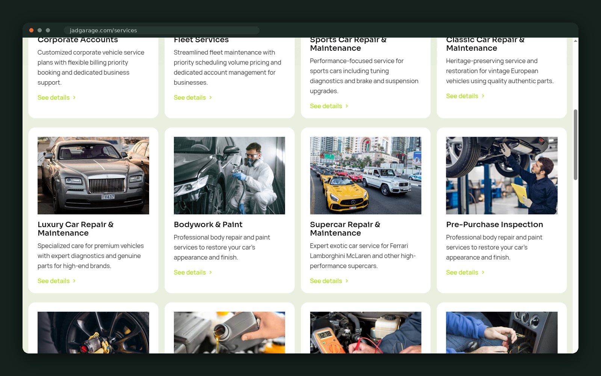The width and height of the screenshot is (601, 376).
Task: Click the yellow supercar street photo
Action: 365,176
